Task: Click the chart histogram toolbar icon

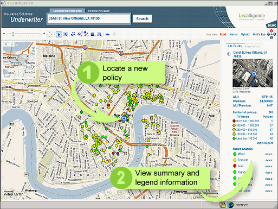Action: point(108,34)
